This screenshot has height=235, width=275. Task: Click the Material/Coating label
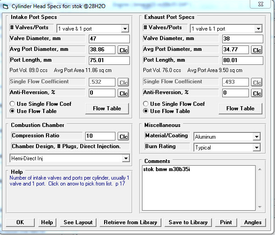point(167,136)
